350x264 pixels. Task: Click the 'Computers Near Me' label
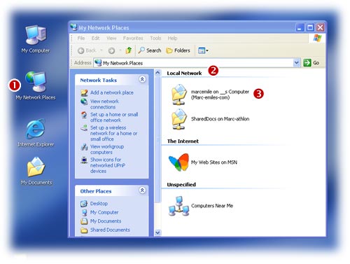(212, 206)
